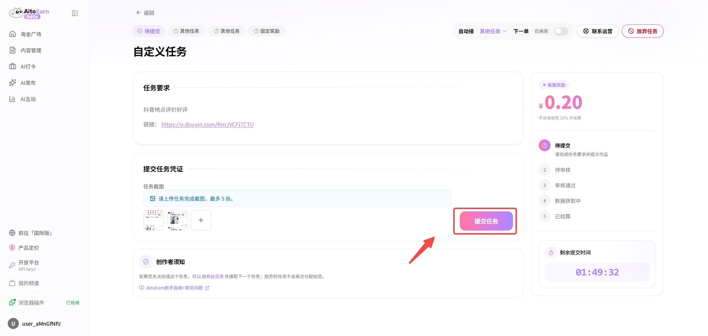Click the 提交任务凭证 section heading
708x336 pixels.
click(x=163, y=169)
